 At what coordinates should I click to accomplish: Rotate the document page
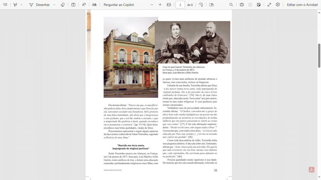click(x=201, y=5)
